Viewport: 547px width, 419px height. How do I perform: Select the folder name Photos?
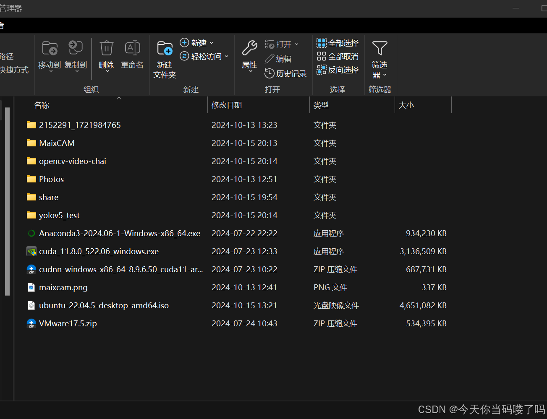click(x=51, y=179)
